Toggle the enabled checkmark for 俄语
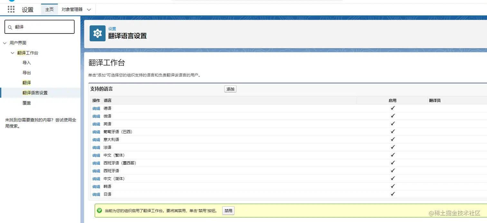Screen dimensions: 487x223 tap(393, 116)
